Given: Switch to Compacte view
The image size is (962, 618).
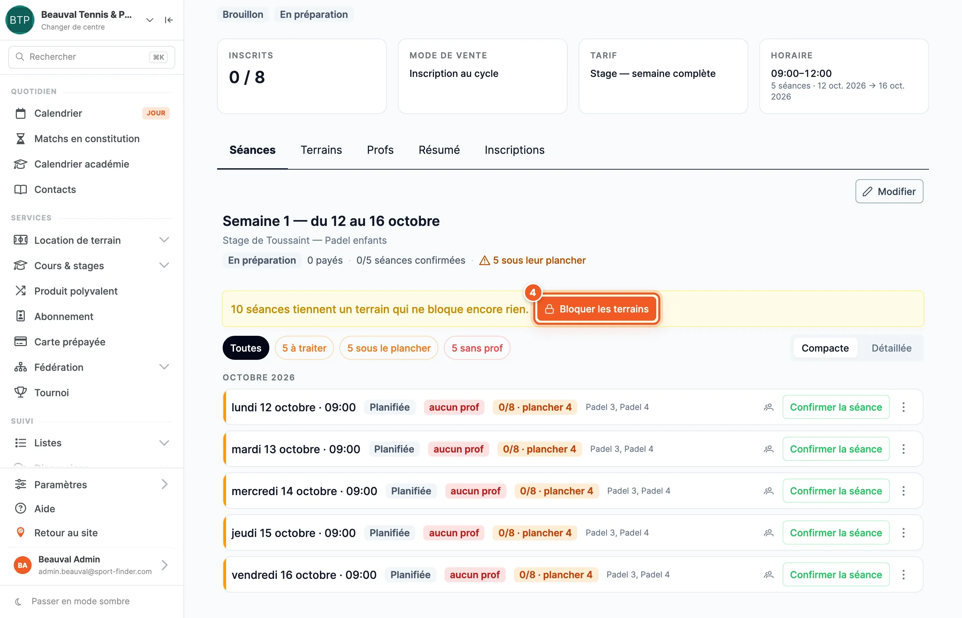Looking at the screenshot, I should pyautogui.click(x=825, y=348).
